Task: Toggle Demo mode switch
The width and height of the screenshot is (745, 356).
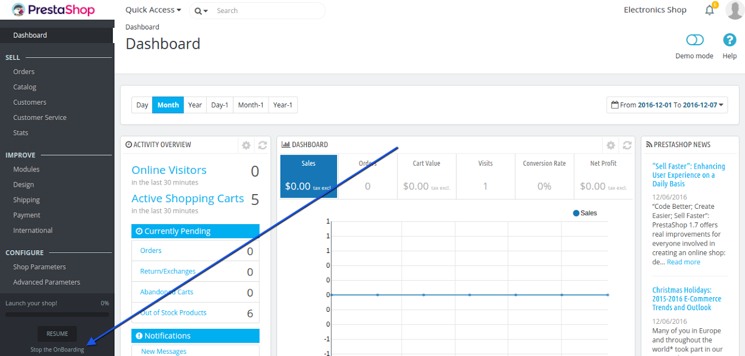Action: click(695, 40)
